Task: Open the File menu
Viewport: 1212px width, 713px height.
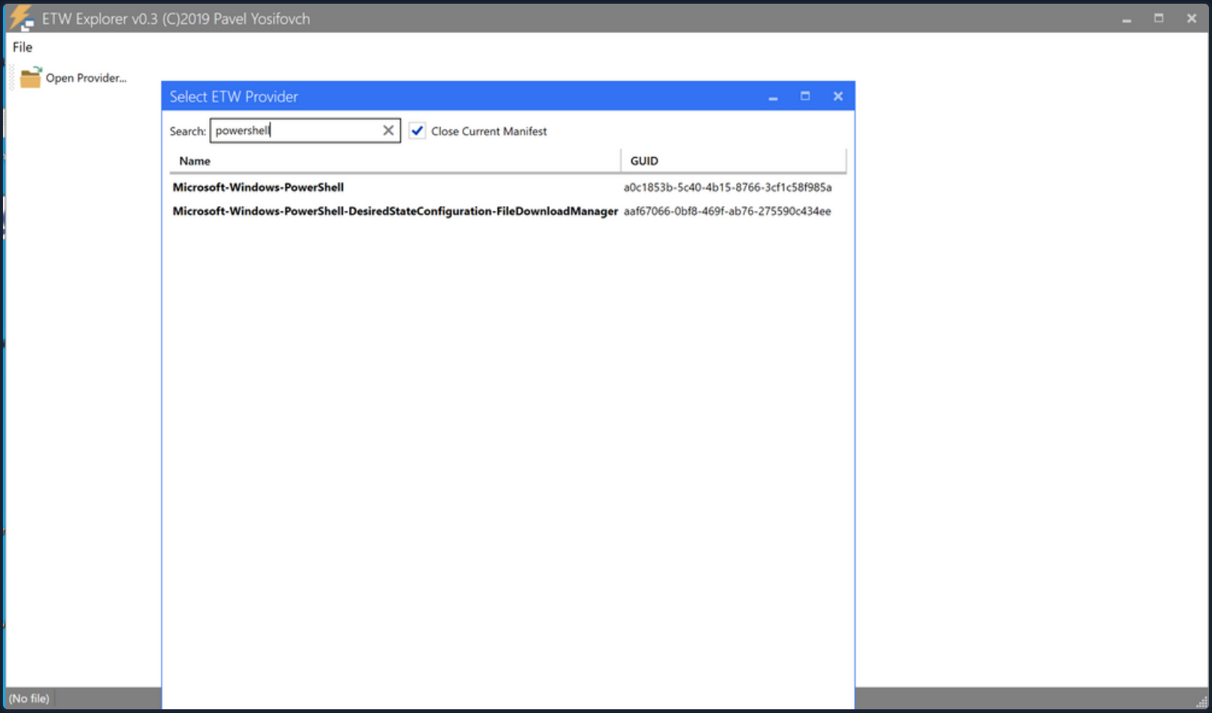Action: (22, 47)
